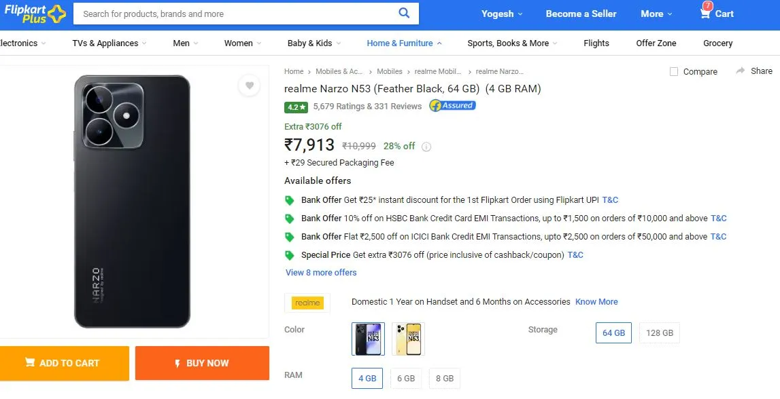Open the shopping cart icon
Image resolution: width=780 pixels, height=399 pixels.
click(705, 12)
